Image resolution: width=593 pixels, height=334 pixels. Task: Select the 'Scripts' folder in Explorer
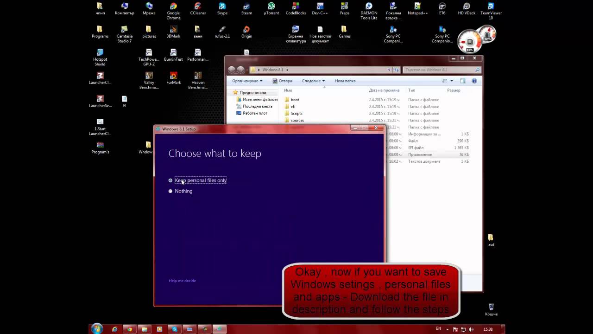296,114
